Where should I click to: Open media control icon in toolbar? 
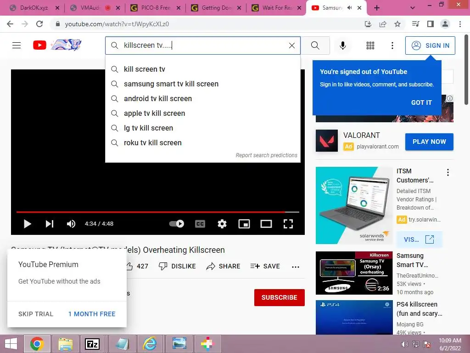coord(415,24)
